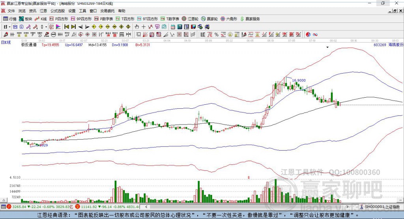Image resolution: width=404 pixels, height=219 pixels.
Task: Open the 9P四方形 tool
Action: point(81,19)
